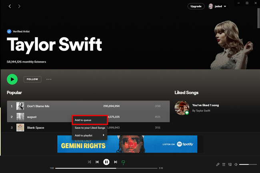This screenshot has width=260, height=173.
Task: Go forward with the right arrow
Action: (19, 6)
